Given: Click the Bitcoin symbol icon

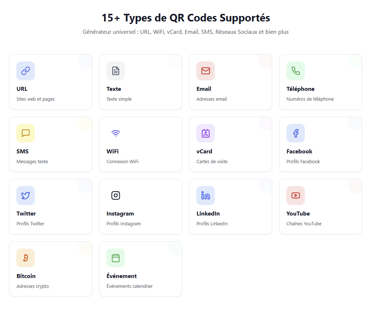Looking at the screenshot, I should (25, 258).
